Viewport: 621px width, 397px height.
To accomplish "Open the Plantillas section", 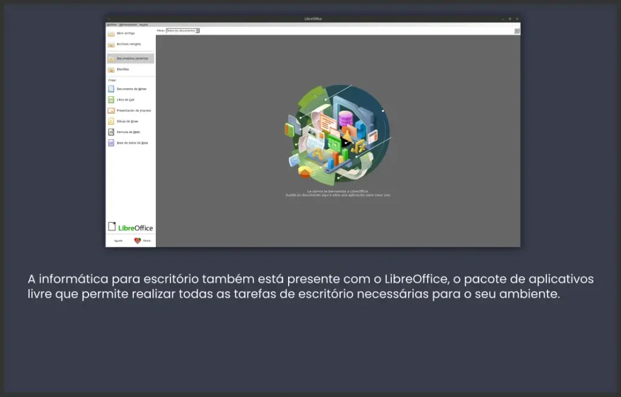I will [130, 70].
